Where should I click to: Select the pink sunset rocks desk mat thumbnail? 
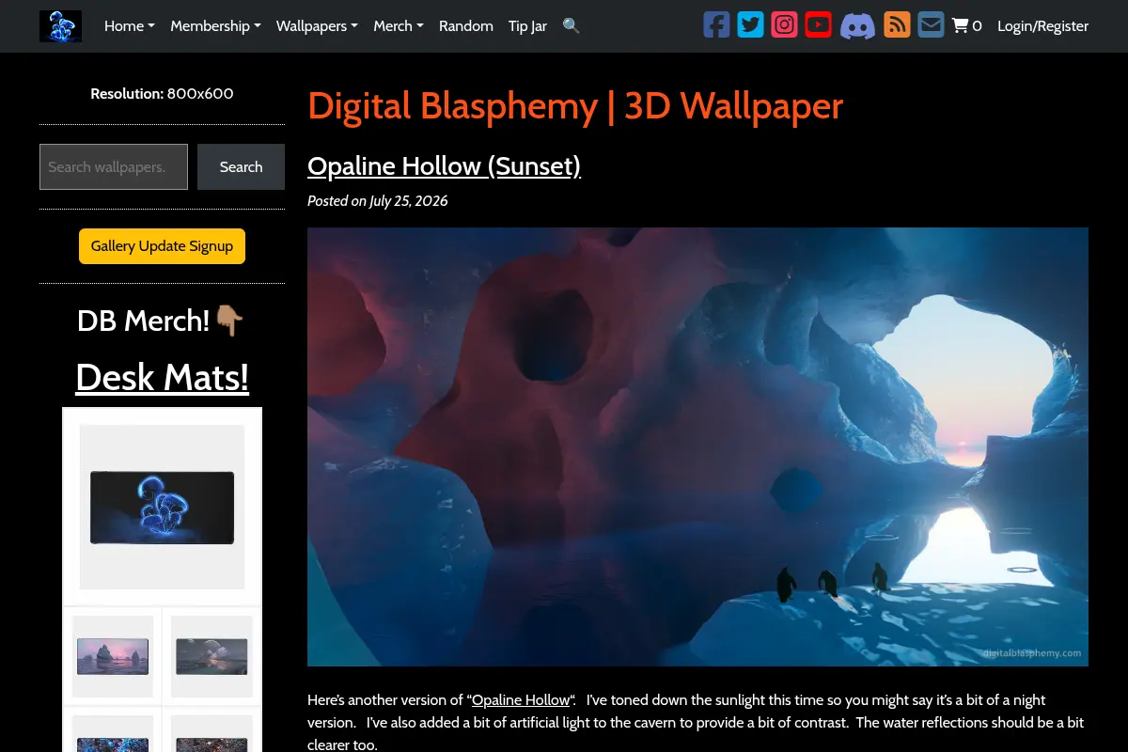(x=113, y=656)
